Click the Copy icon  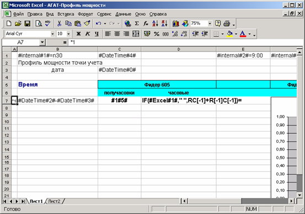(68, 24)
